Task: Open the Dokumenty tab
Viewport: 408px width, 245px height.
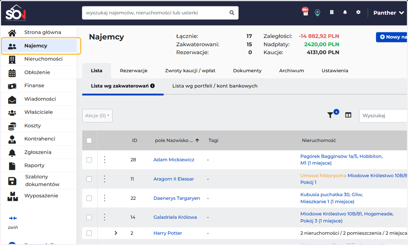Action: point(247,71)
